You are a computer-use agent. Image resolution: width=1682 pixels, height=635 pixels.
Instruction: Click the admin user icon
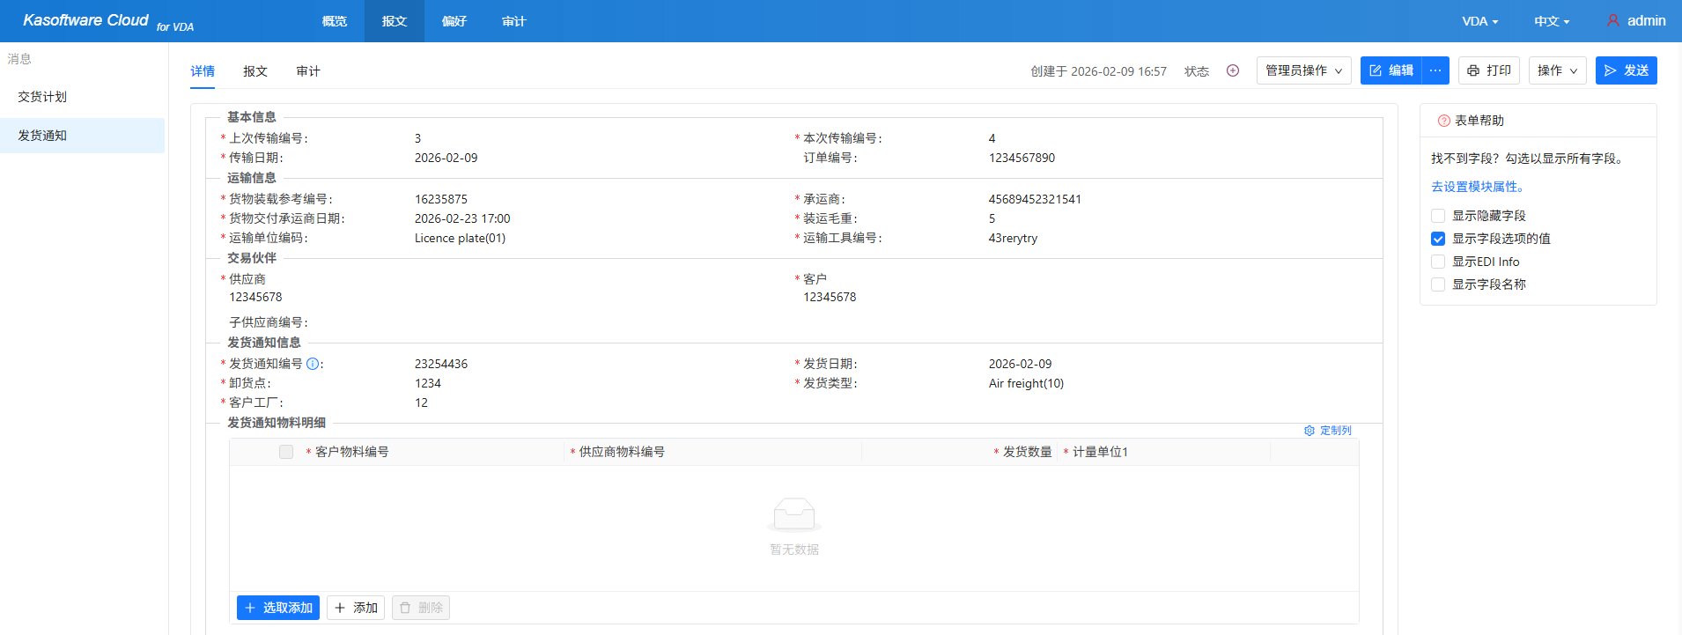point(1612,20)
